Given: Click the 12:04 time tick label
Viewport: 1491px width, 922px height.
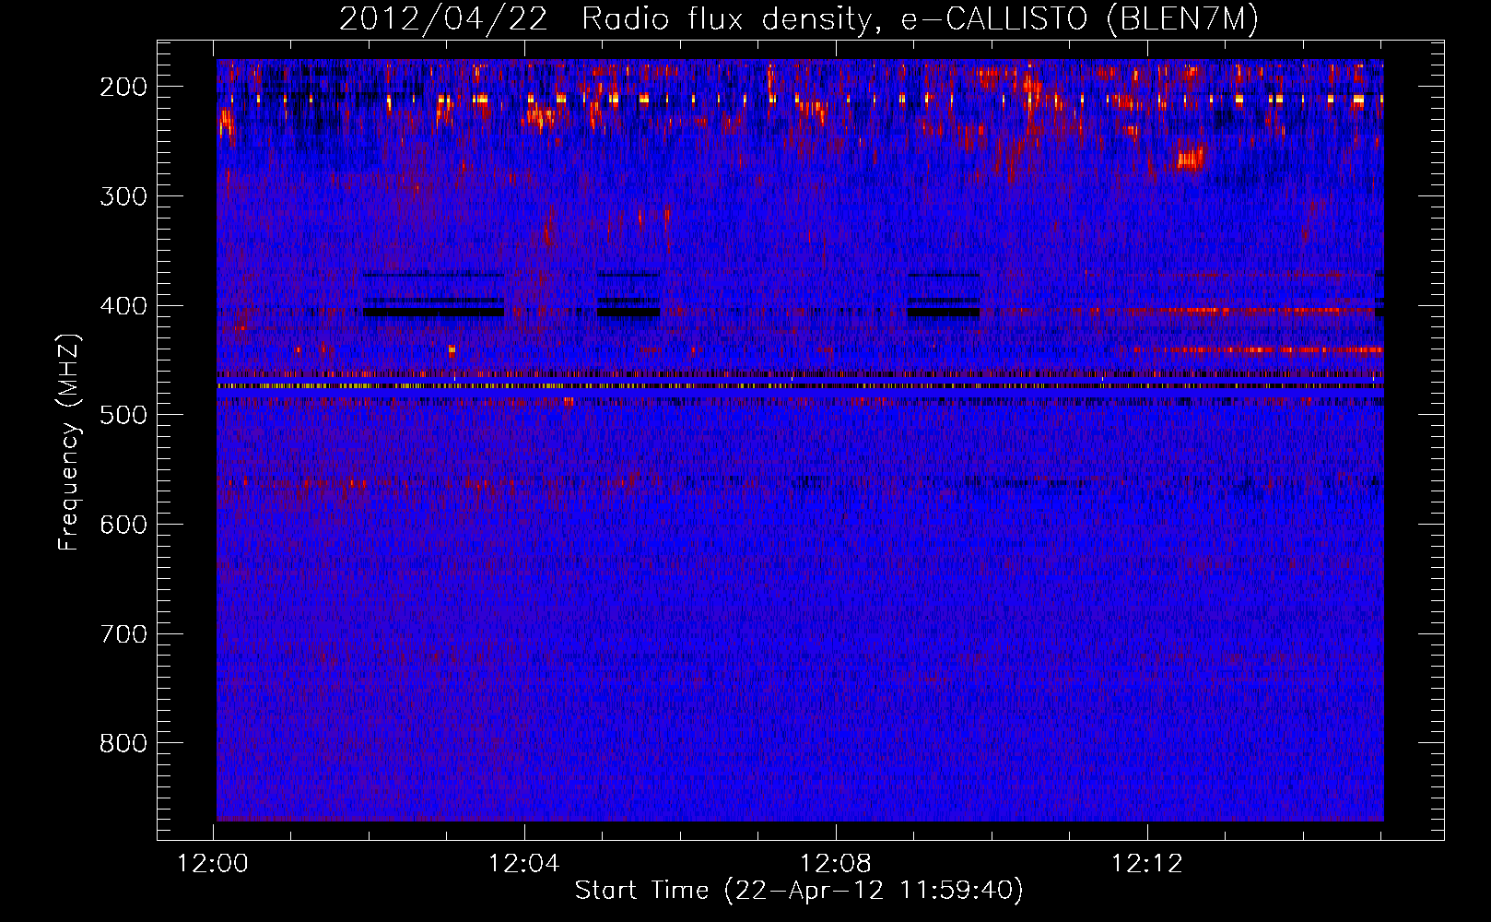Looking at the screenshot, I should (x=524, y=863).
